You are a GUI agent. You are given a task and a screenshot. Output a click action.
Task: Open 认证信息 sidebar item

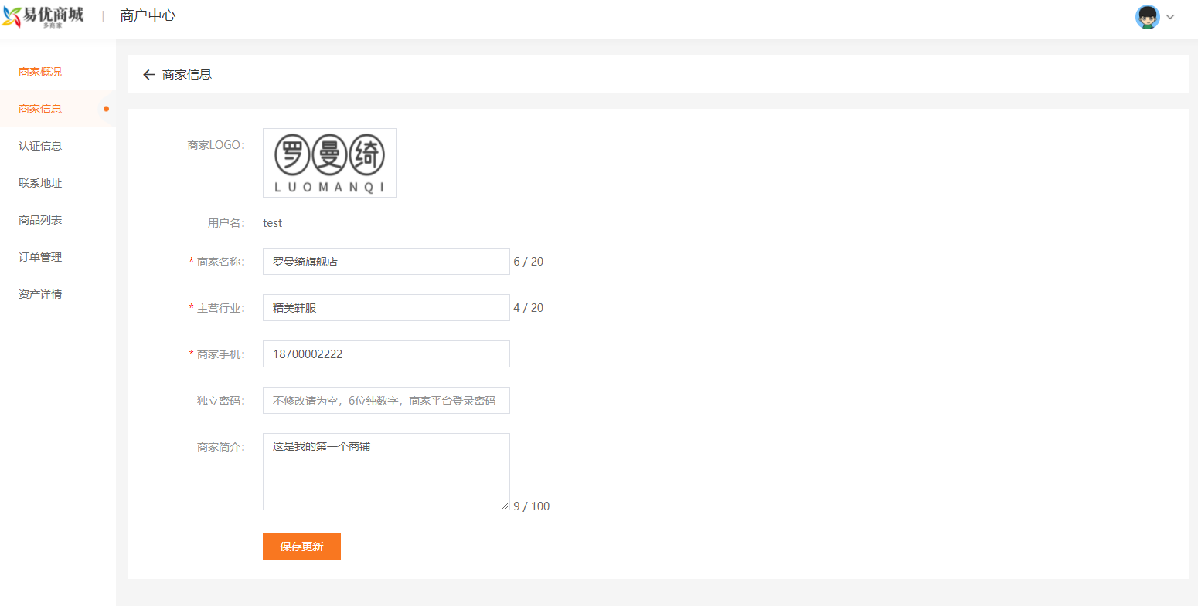coord(40,146)
